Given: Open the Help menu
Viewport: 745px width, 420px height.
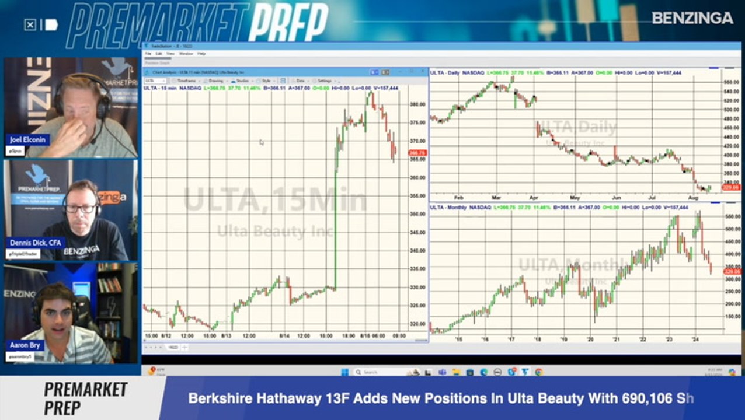Looking at the screenshot, I should coord(201,53).
